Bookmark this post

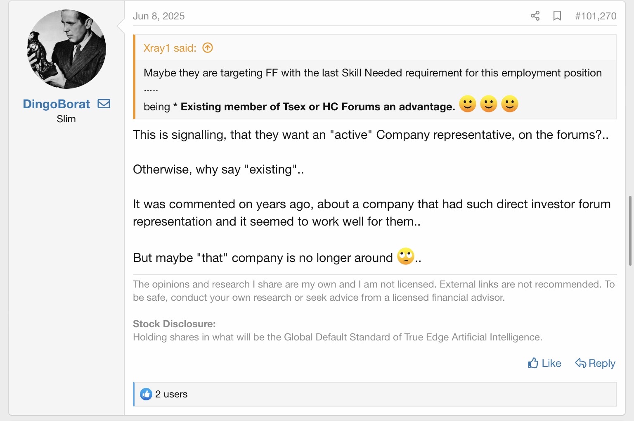coord(557,16)
